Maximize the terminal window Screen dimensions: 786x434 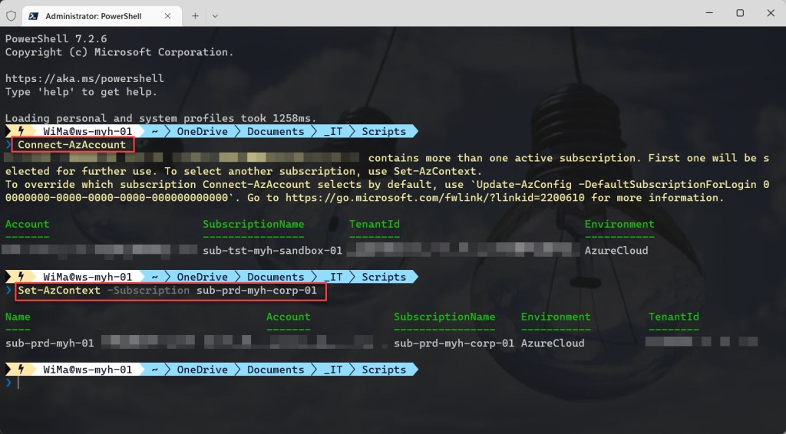[740, 13]
